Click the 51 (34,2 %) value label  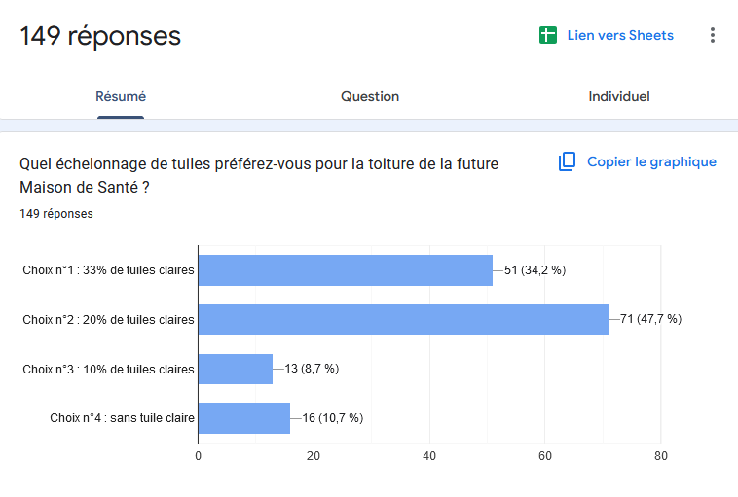coord(535,270)
